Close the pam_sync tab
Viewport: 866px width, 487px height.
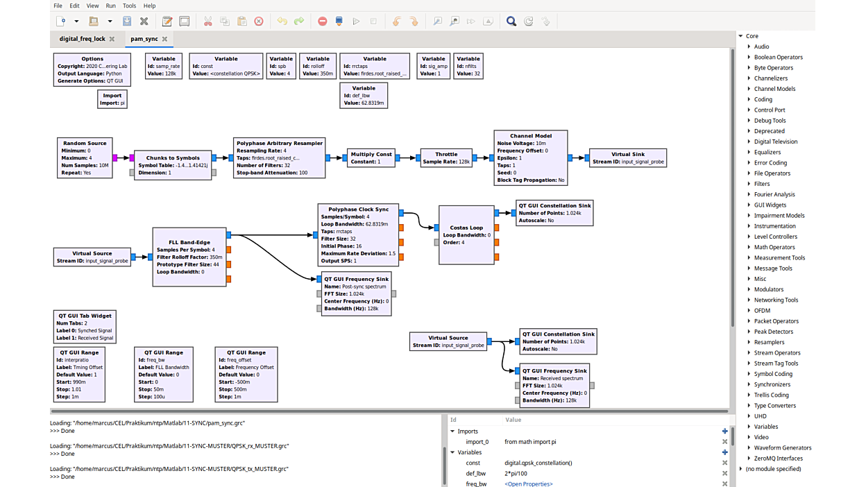164,39
